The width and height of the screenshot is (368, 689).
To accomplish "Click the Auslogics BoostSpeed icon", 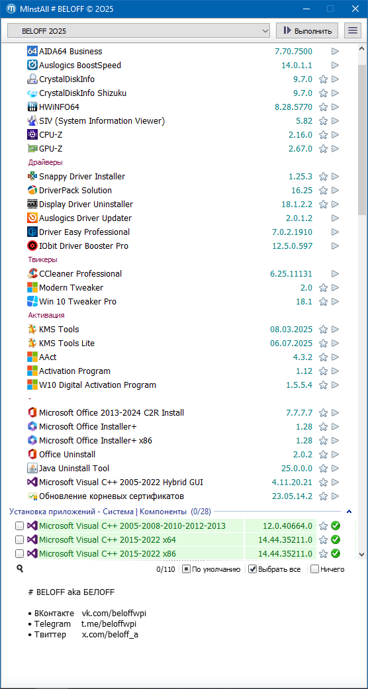I will tap(32, 65).
